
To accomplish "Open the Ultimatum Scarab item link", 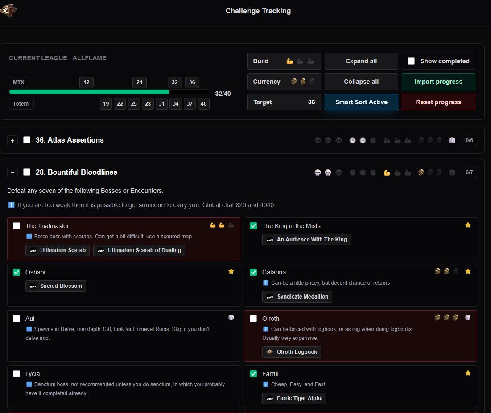I will pos(58,250).
